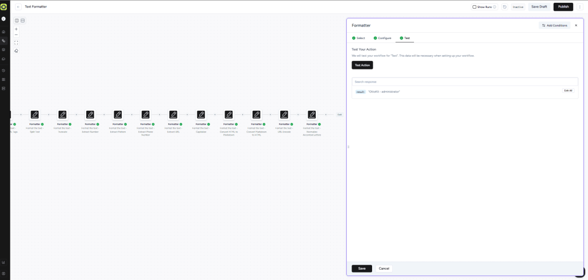Toggle the Inactive workflow status
Image resolution: width=588 pixels, height=280 pixels.
518,7
